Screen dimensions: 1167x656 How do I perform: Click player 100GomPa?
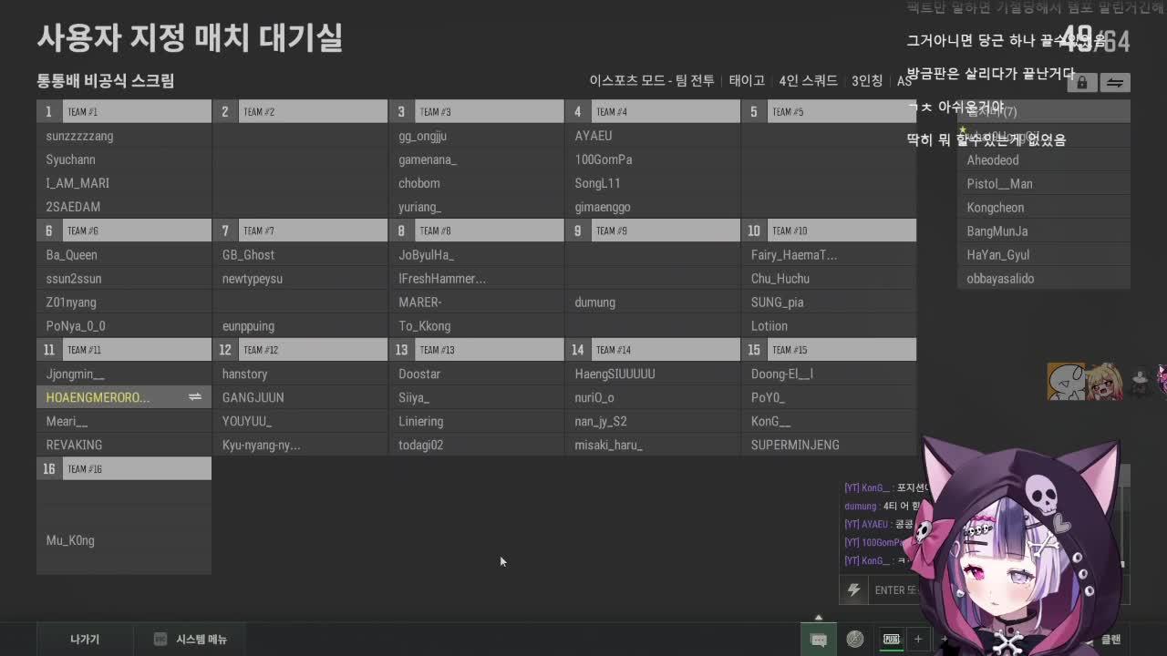click(x=604, y=159)
